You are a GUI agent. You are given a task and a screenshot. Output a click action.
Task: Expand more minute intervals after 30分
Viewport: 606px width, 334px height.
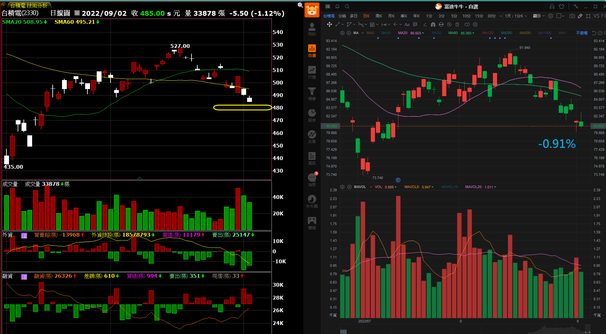(x=501, y=16)
